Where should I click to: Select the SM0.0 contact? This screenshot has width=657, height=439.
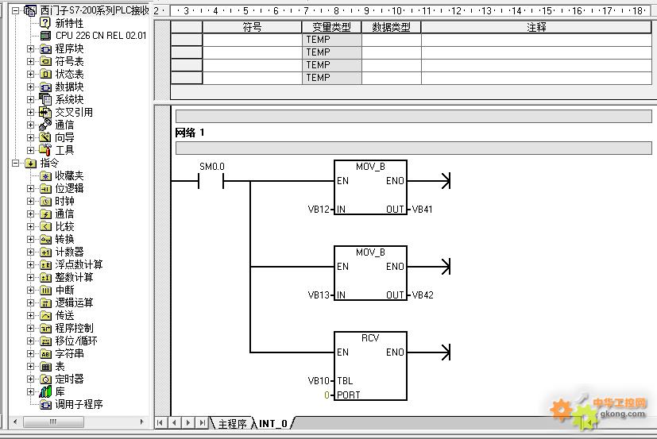(211, 181)
